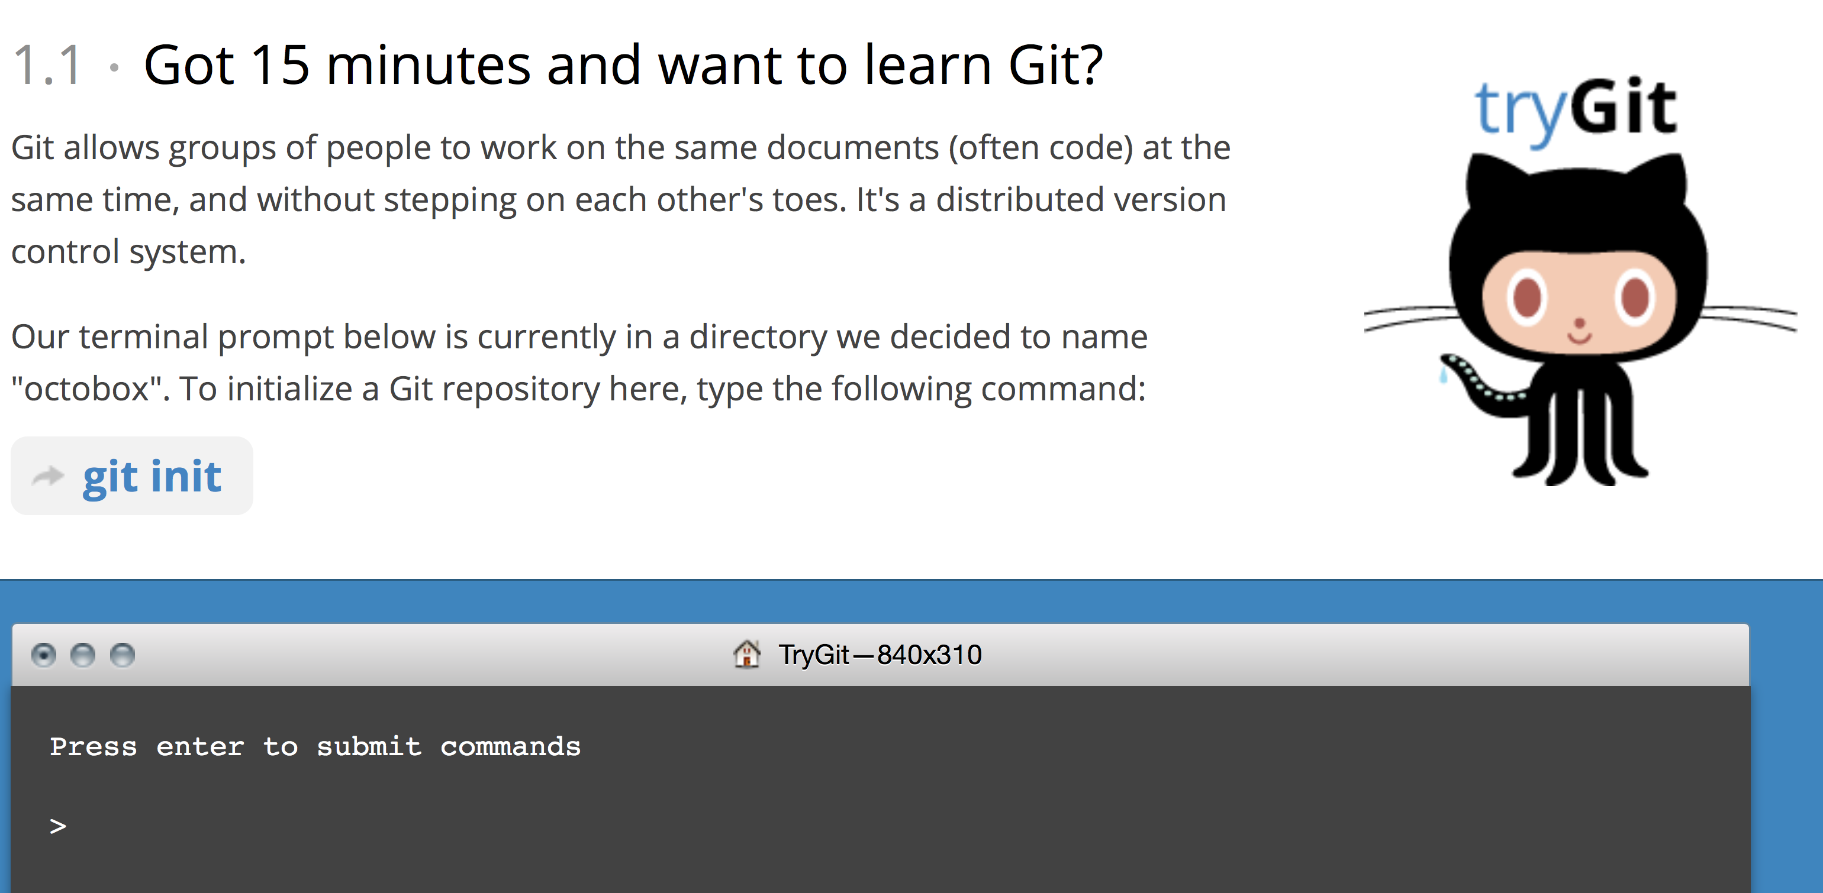The image size is (1823, 893).
Task: Click the "Got 15 minutes" heading
Action: point(623,65)
